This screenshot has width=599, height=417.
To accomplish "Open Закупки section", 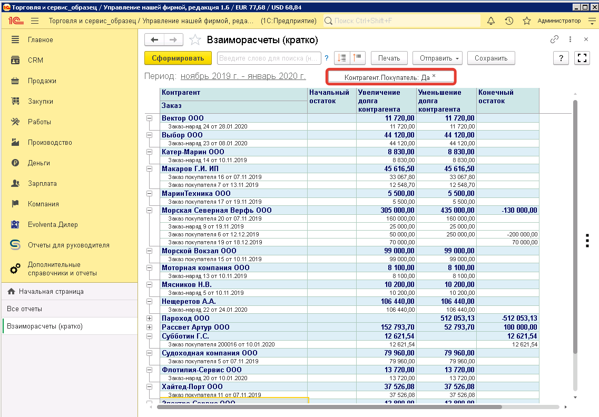I will pyautogui.click(x=41, y=102).
